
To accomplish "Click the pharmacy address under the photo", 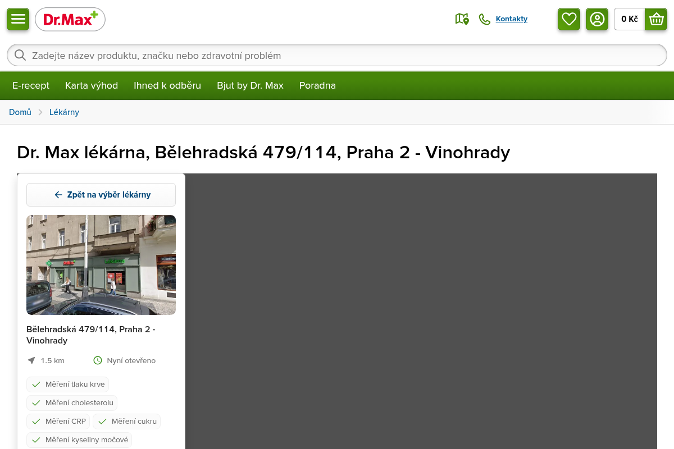I will [x=91, y=335].
